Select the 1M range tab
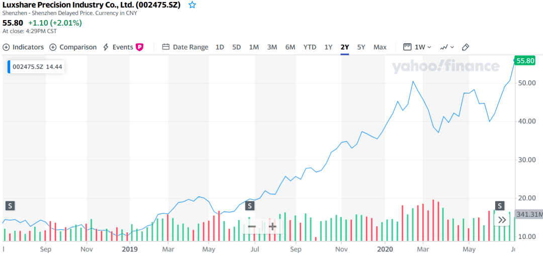Screen dimensions: 543x256 [x=254, y=47]
